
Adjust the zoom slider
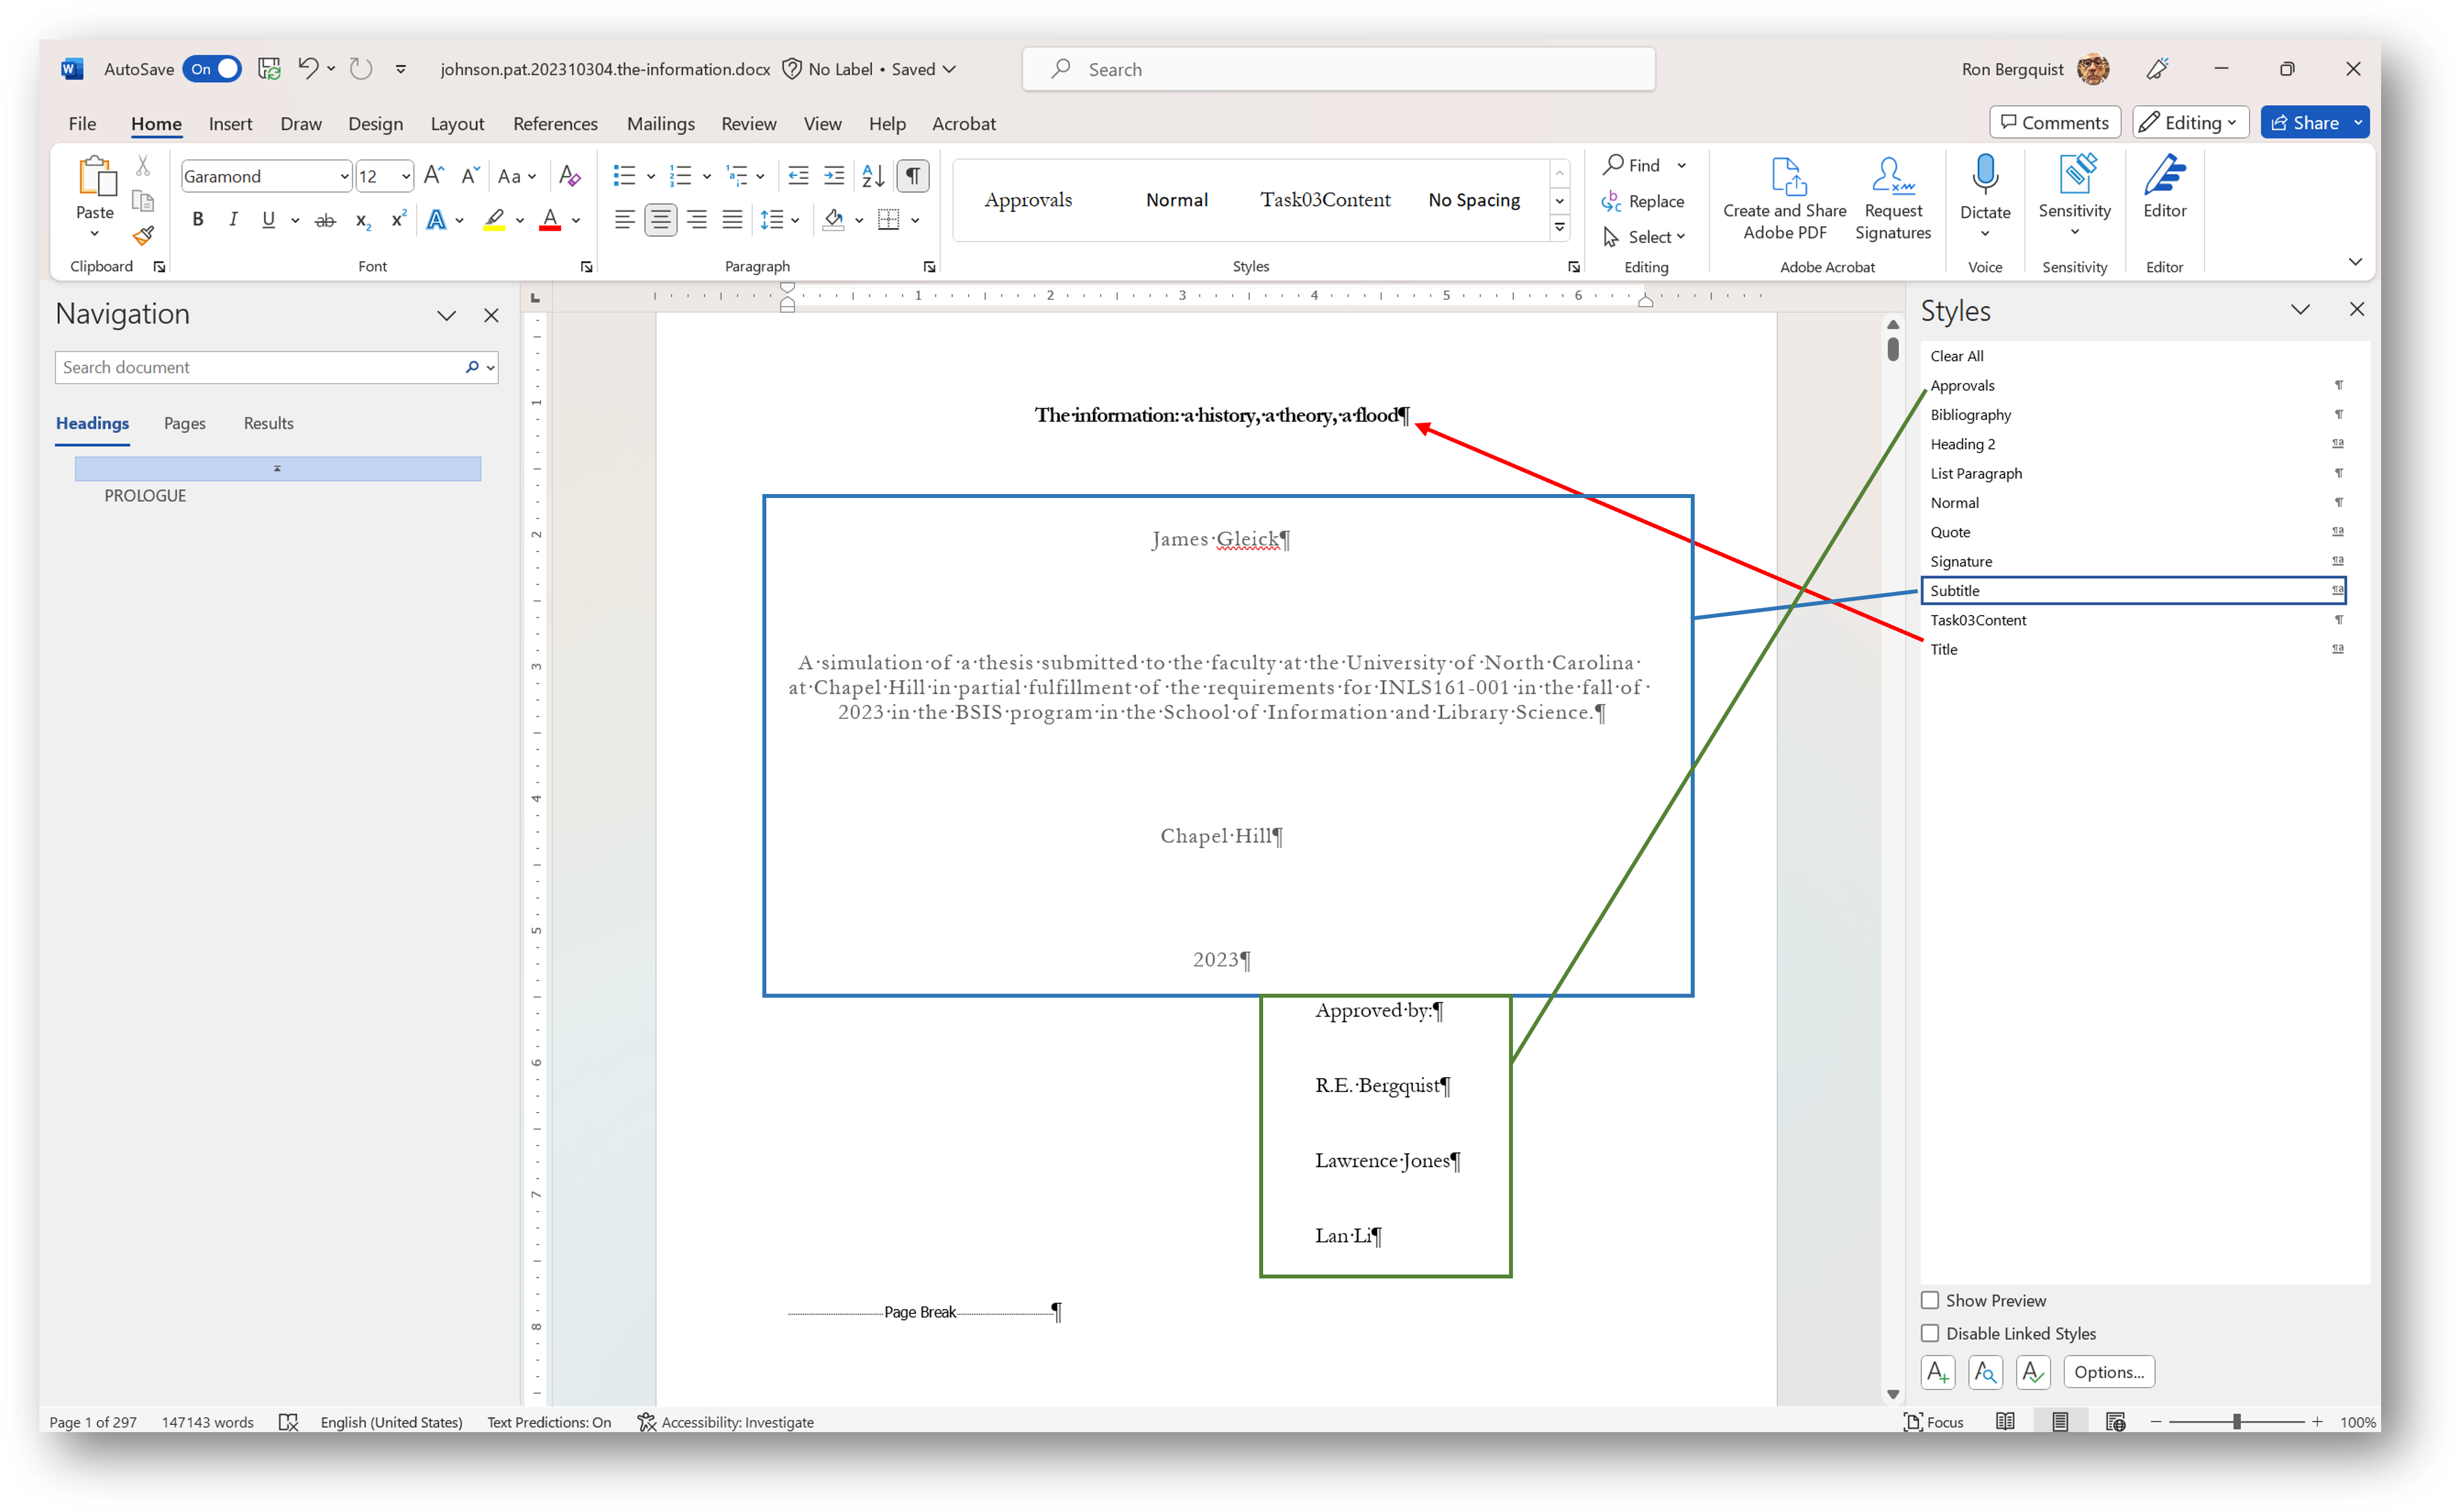[2236, 1421]
